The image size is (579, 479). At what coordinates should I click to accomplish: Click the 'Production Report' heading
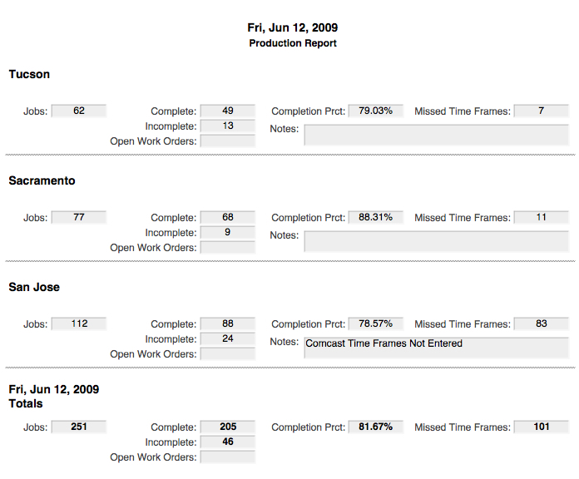click(293, 43)
